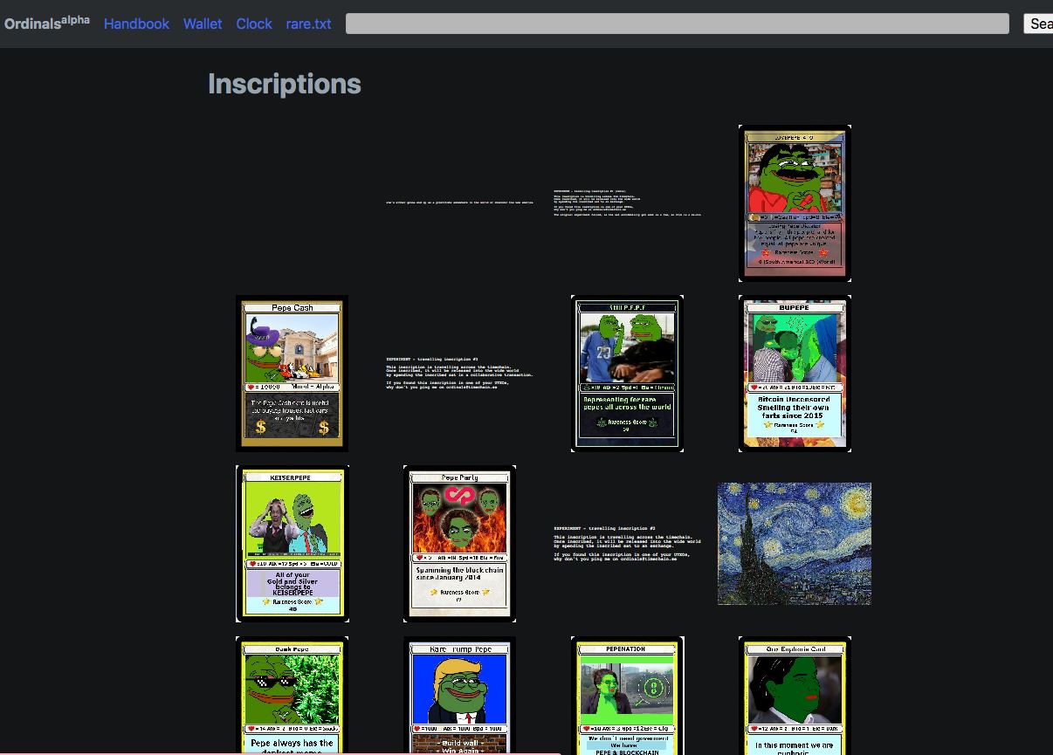Open the Dank Pepe card inscription

[x=292, y=696]
